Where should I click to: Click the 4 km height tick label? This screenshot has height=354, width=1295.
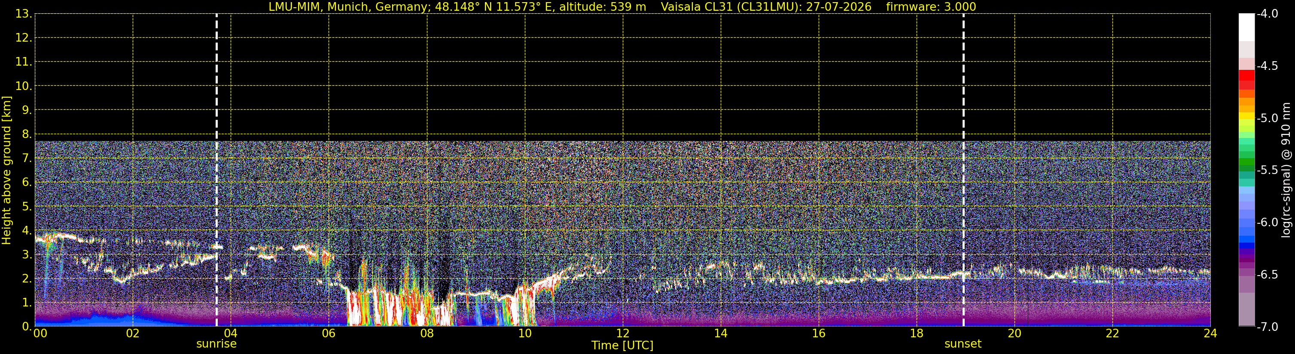(x=27, y=230)
